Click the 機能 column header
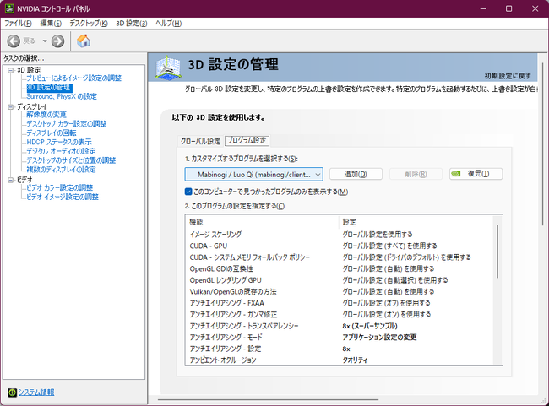 [x=262, y=222]
